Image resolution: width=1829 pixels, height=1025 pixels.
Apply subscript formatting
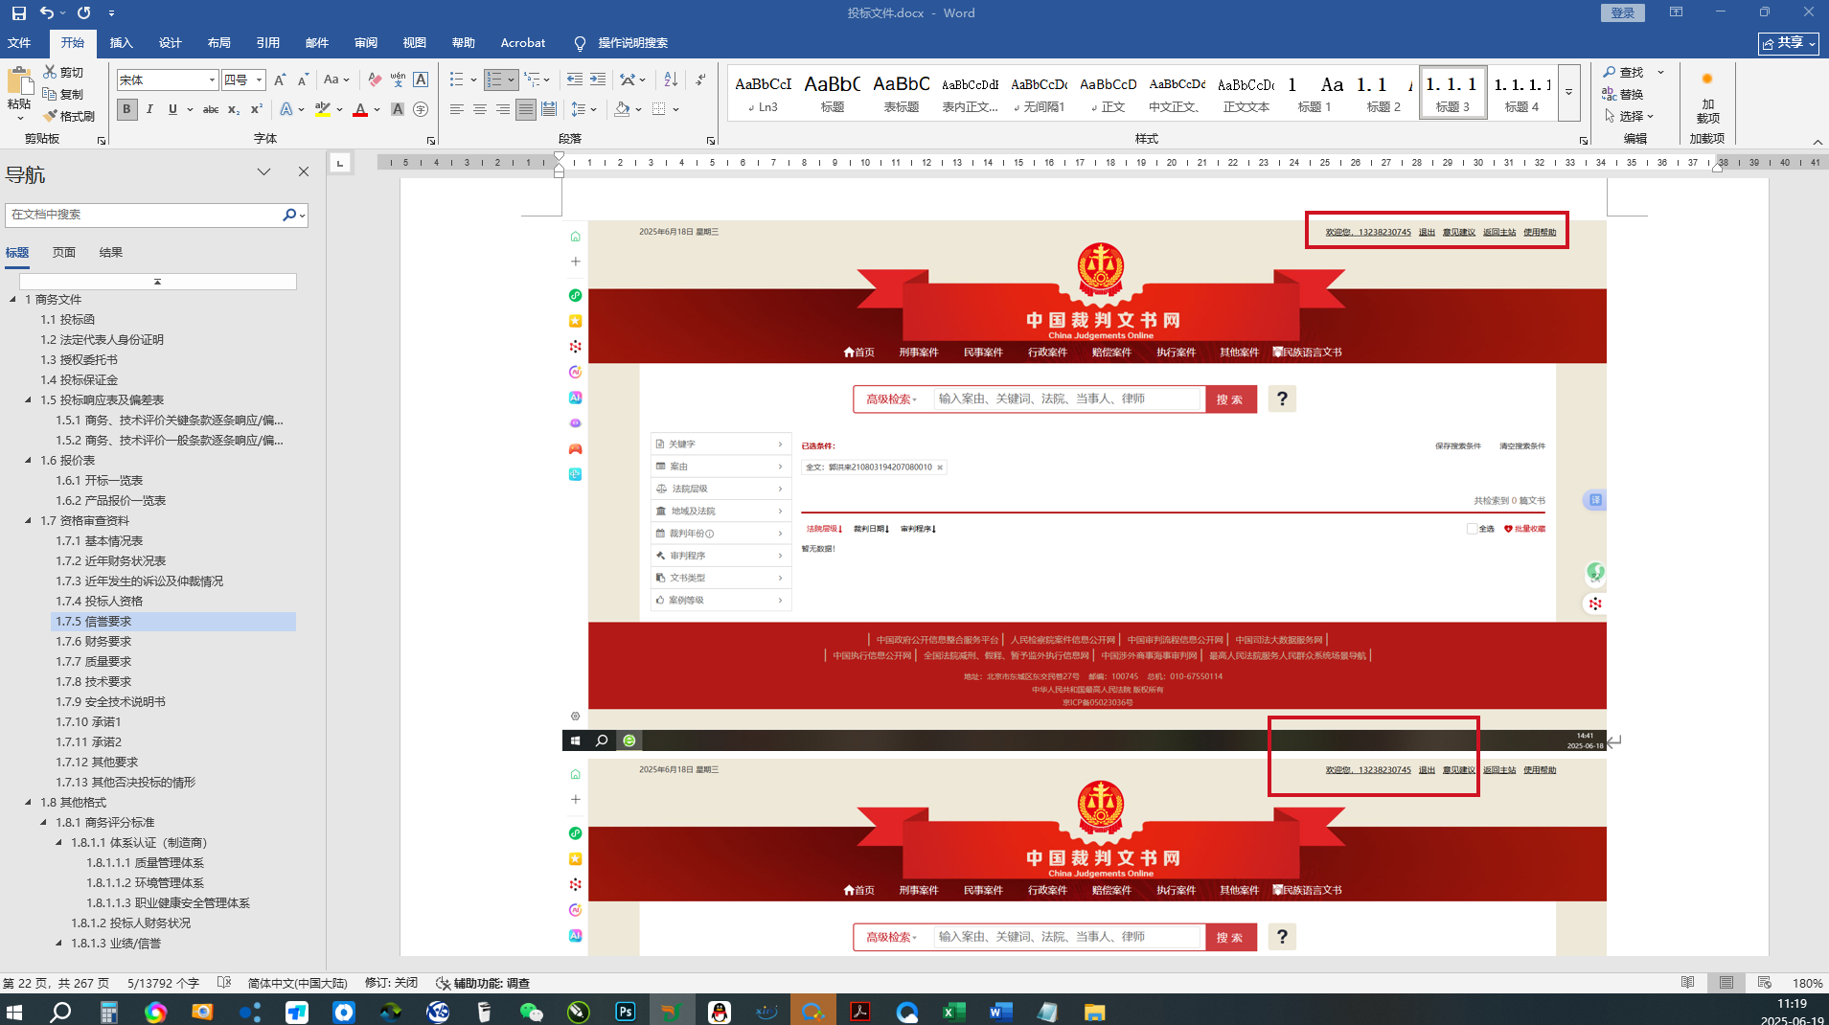point(234,110)
